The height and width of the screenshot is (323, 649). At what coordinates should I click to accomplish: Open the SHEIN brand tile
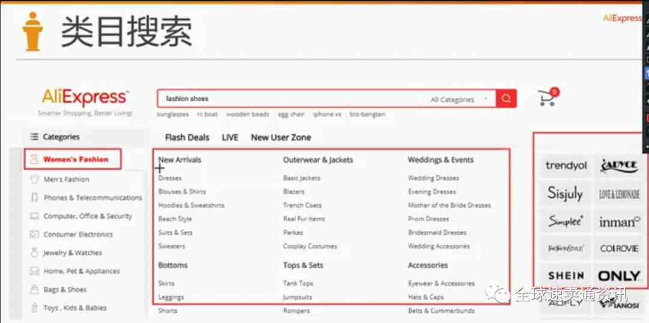[566, 275]
